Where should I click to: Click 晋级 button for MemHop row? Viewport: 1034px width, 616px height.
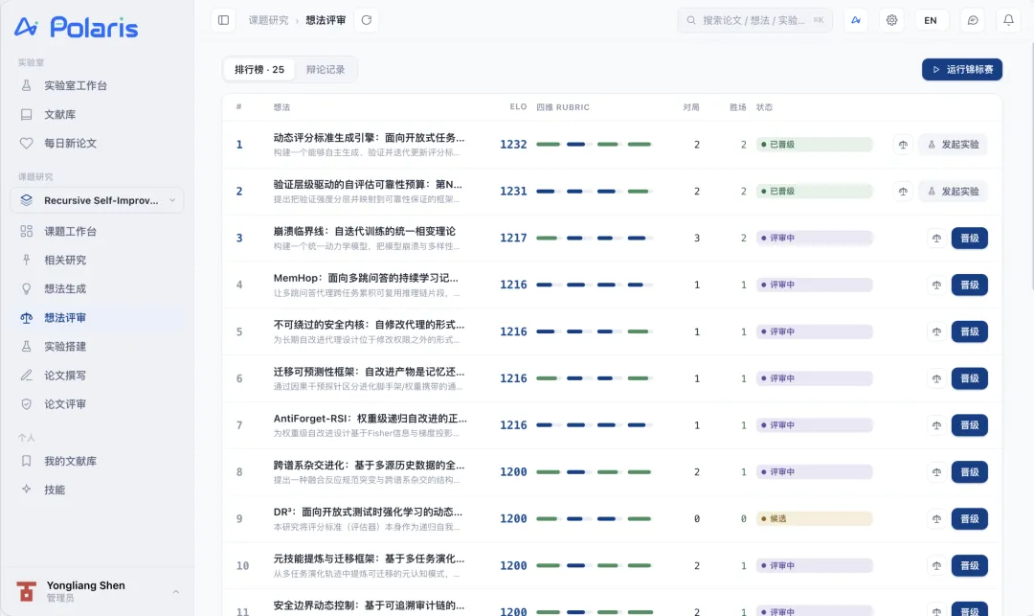pos(969,285)
